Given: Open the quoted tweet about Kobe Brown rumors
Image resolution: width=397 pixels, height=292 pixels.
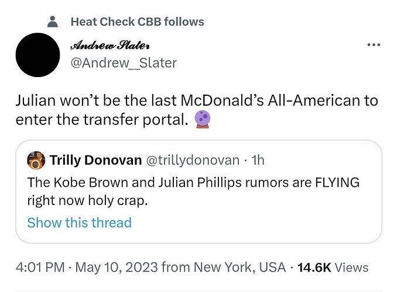Looking at the screenshot, I should click(198, 192).
